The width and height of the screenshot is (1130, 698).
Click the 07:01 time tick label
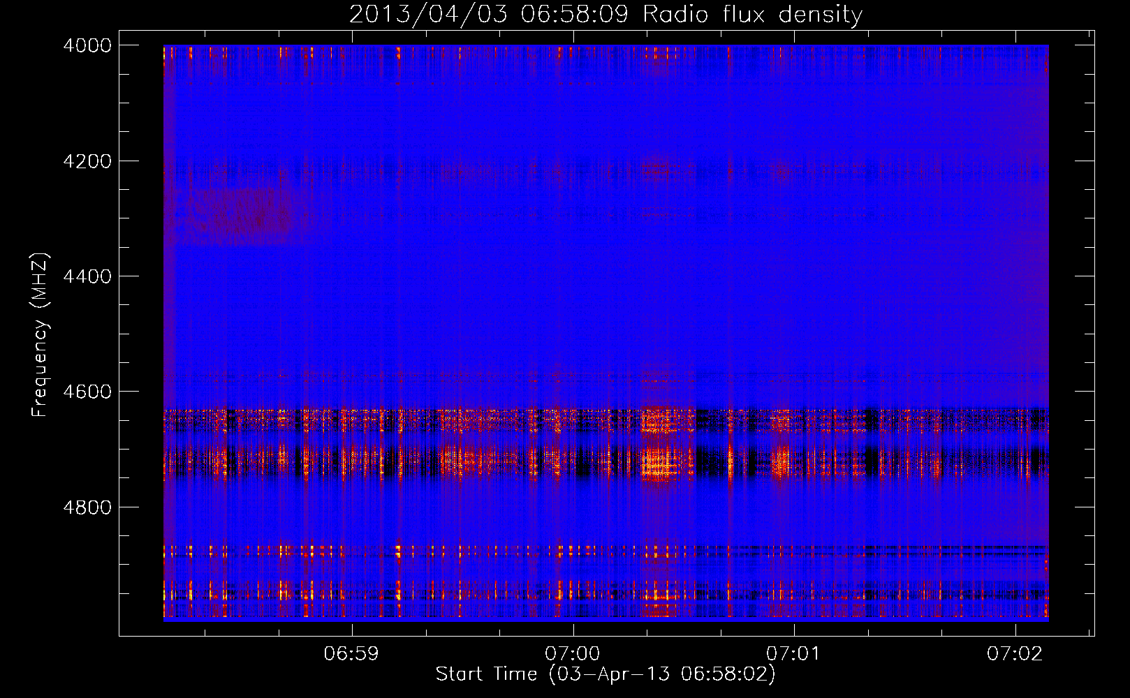coord(793,654)
